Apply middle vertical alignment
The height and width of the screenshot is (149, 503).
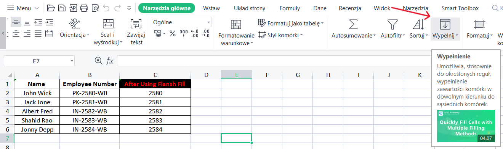tap(16, 22)
